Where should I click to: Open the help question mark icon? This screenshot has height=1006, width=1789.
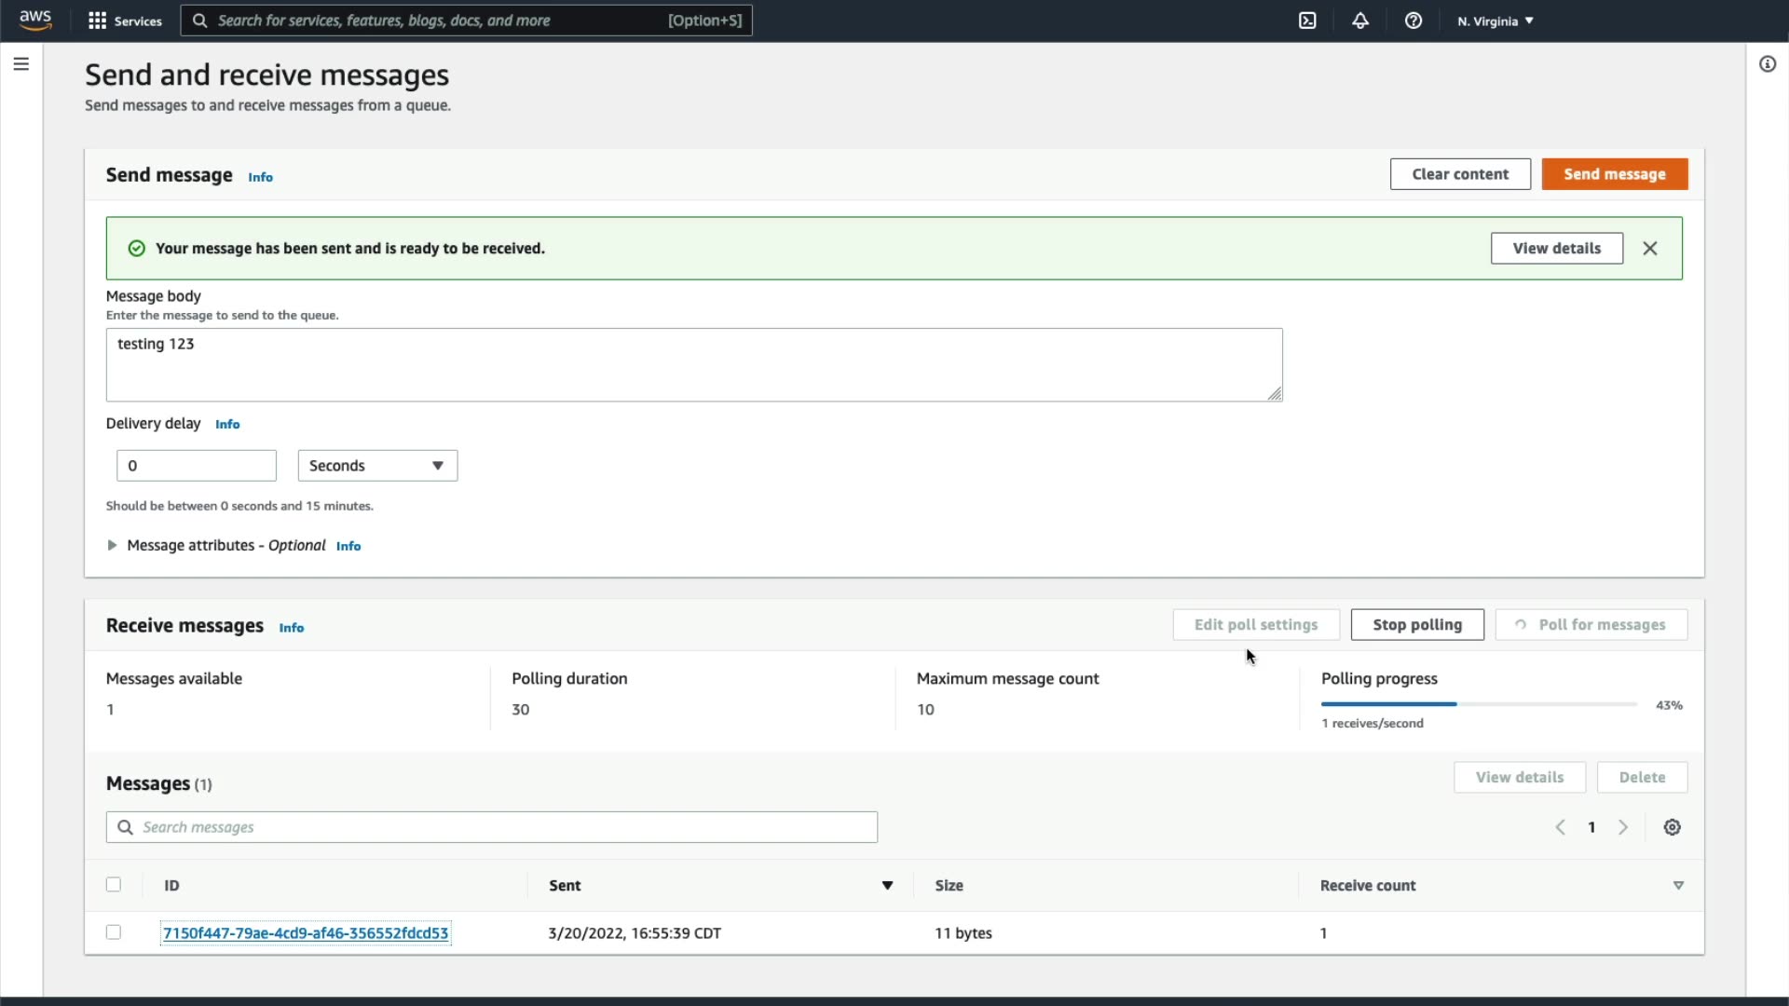pyautogui.click(x=1413, y=20)
